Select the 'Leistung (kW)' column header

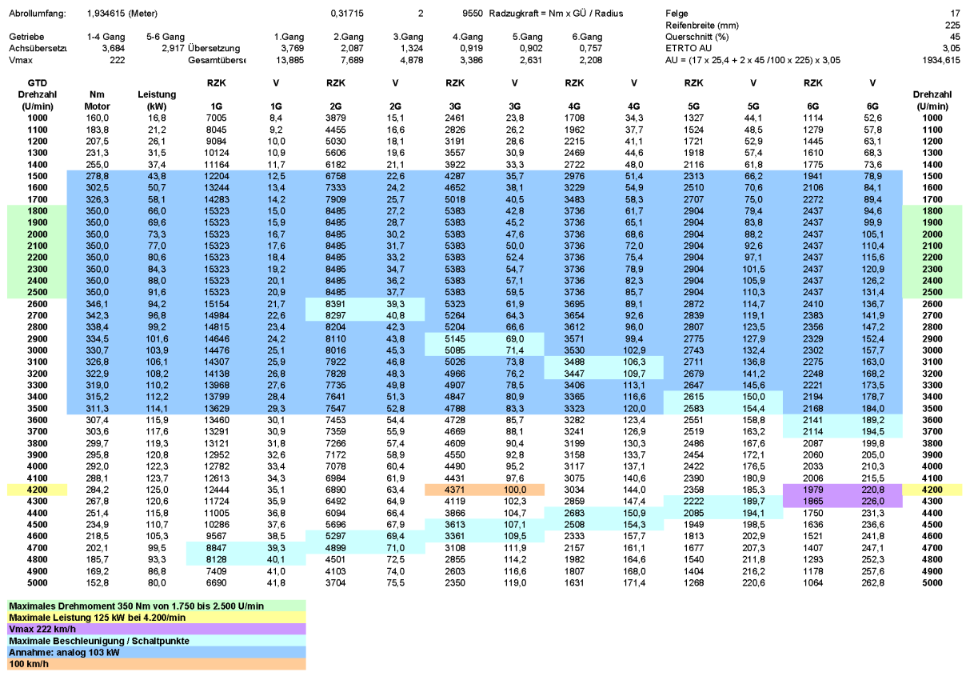point(157,99)
